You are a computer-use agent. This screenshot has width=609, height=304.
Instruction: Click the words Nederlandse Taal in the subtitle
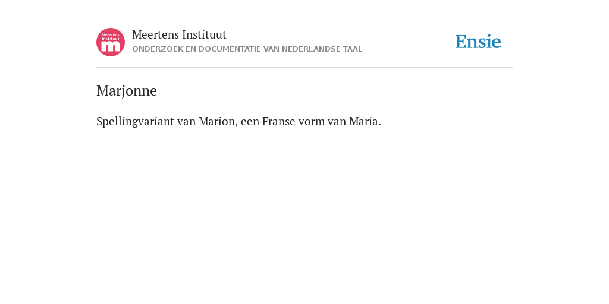[322, 49]
